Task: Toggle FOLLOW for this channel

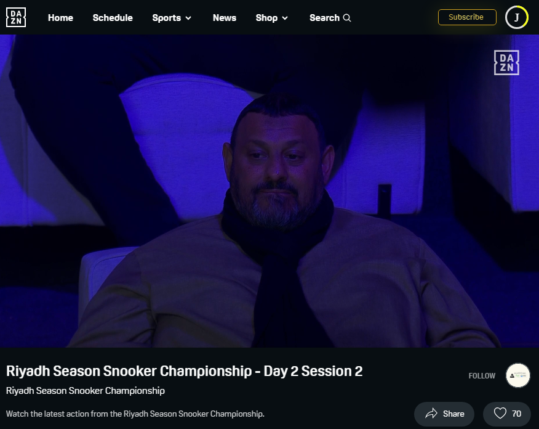Action: (x=482, y=376)
